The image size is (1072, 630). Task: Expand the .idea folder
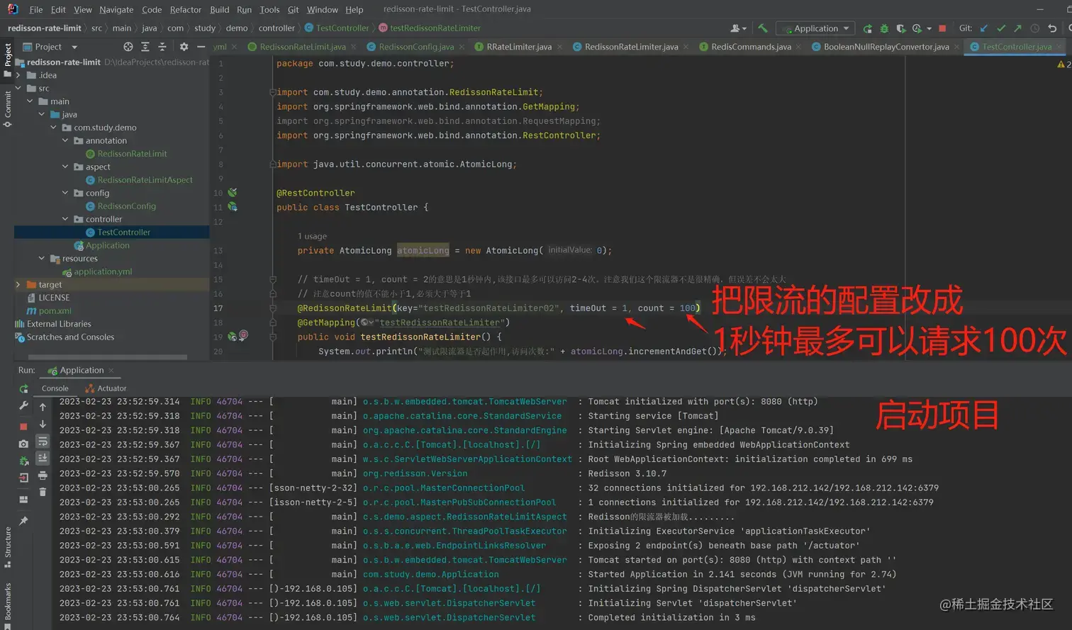[x=18, y=75]
